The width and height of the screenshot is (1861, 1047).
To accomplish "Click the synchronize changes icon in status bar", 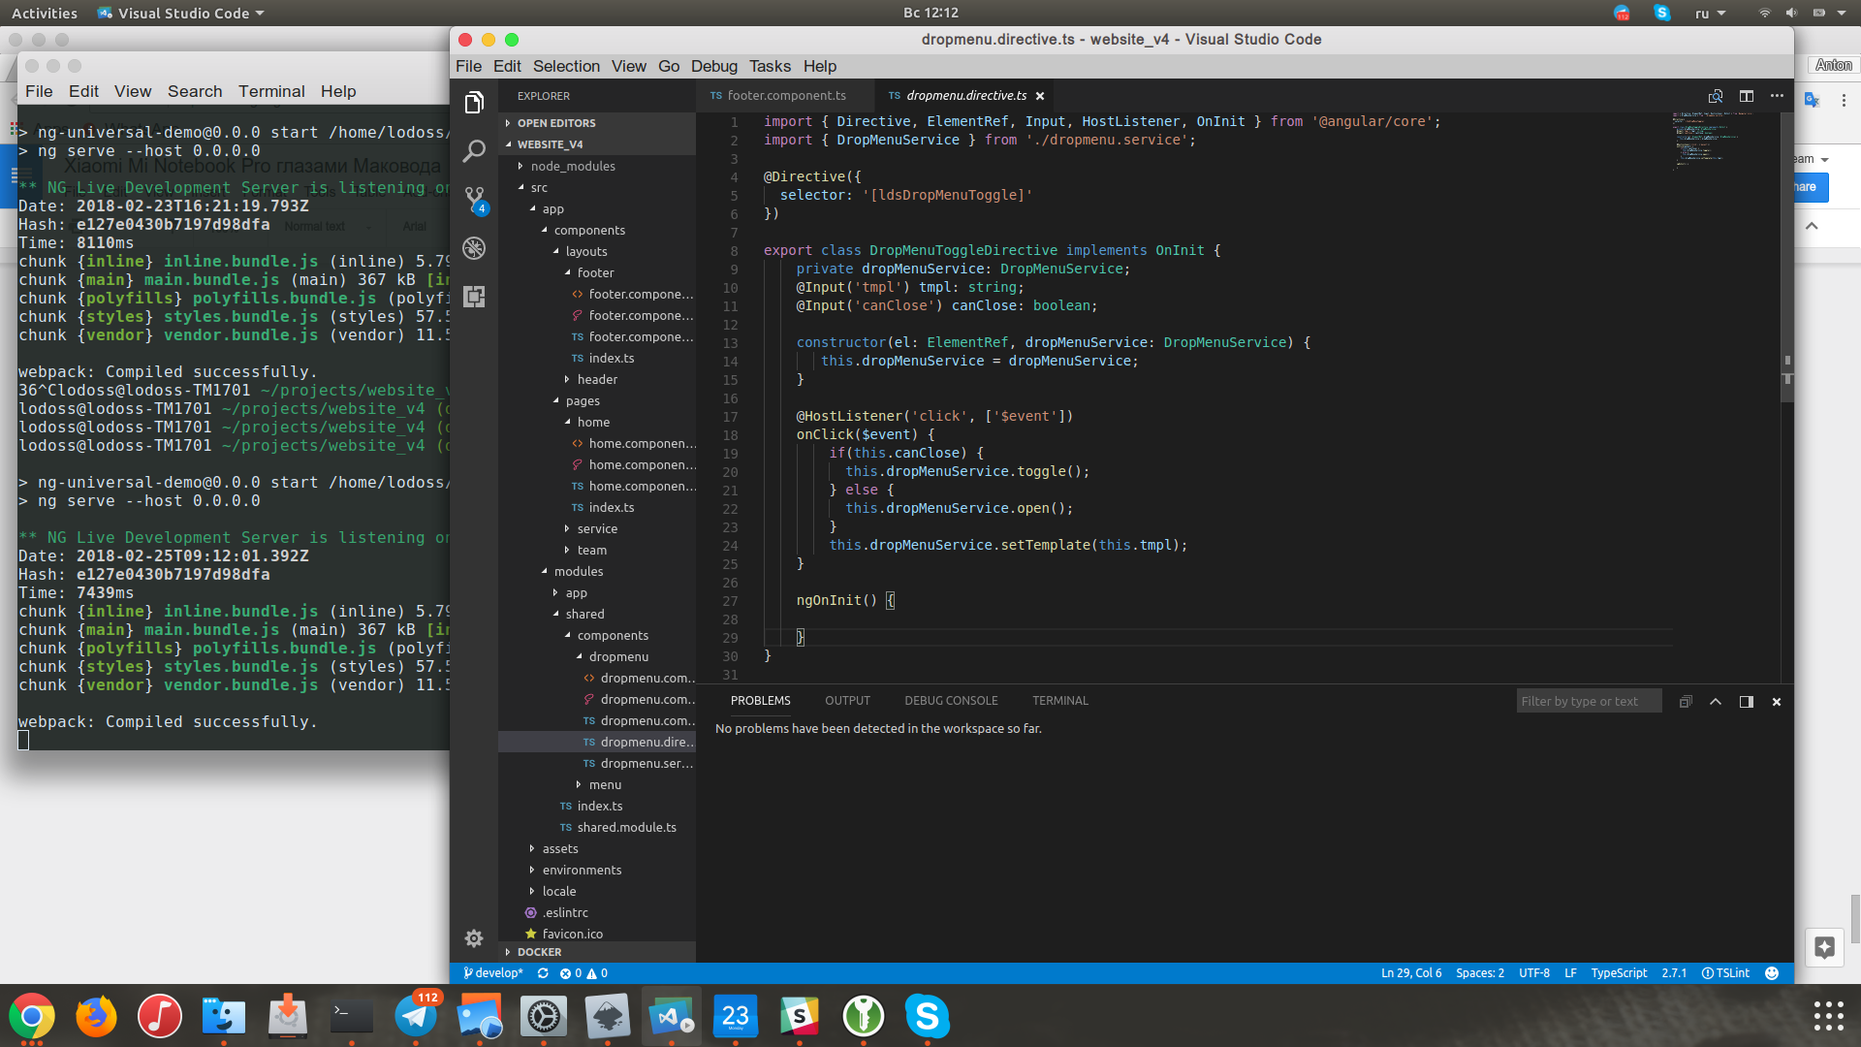I will tap(543, 973).
